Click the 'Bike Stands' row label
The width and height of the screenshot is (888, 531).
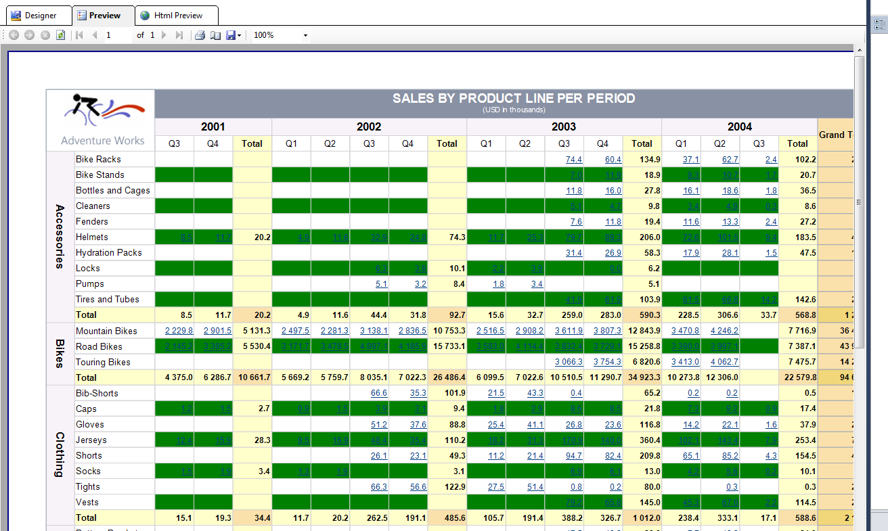100,175
